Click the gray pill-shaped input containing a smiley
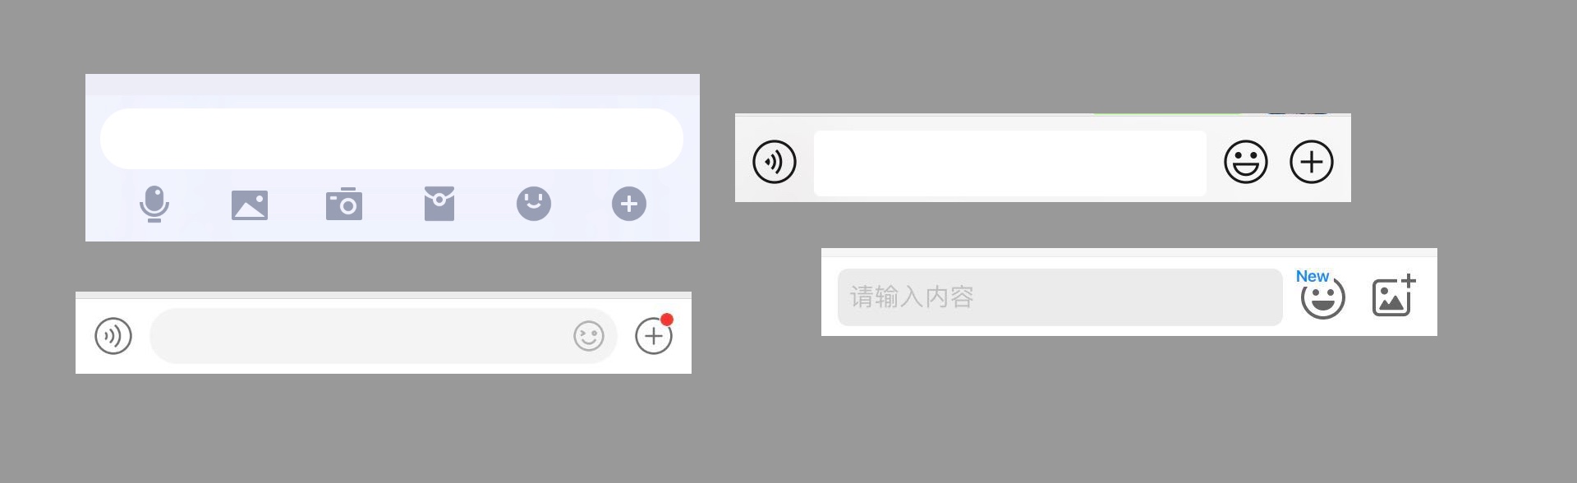The width and height of the screenshot is (1577, 483). click(384, 336)
